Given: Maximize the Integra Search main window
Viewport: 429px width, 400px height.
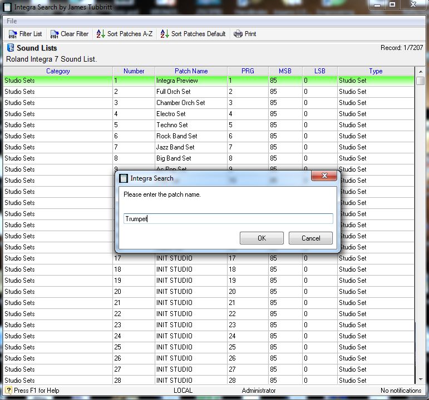Looking at the screenshot, I should (x=392, y=4).
